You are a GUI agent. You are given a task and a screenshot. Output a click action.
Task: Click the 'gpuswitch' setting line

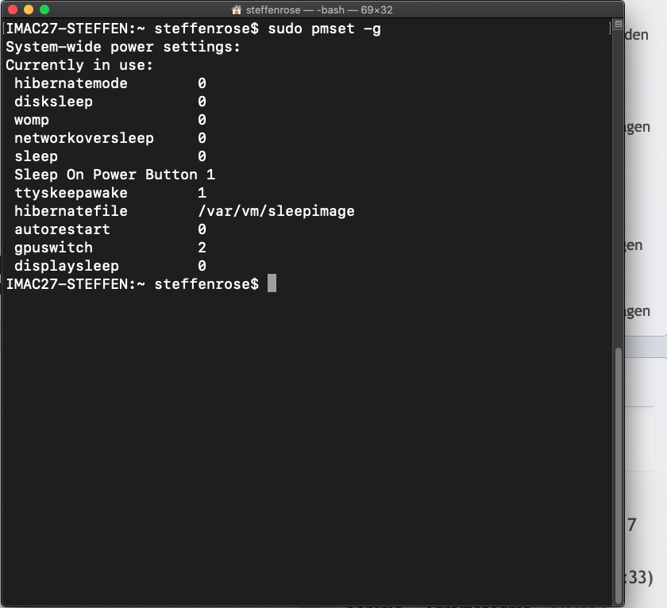[53, 248]
